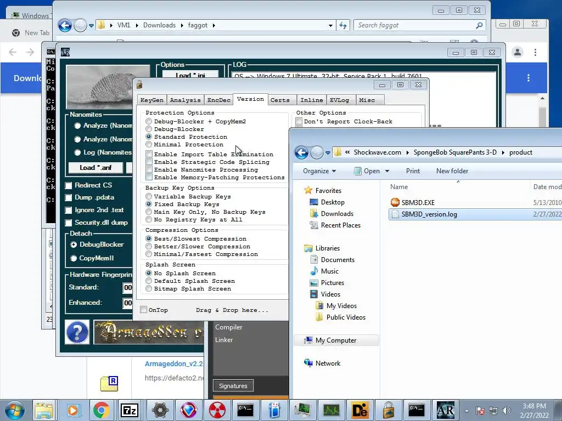Switch to Google Chrome on the taskbar
The image size is (562, 421).
click(102, 410)
